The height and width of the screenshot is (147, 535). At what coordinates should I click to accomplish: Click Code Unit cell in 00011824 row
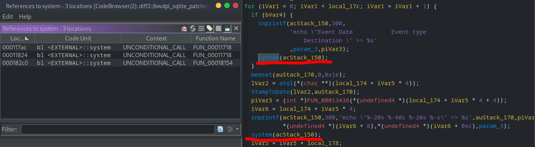78,55
